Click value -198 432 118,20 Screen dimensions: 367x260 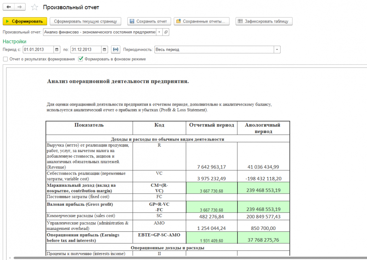click(x=263, y=178)
